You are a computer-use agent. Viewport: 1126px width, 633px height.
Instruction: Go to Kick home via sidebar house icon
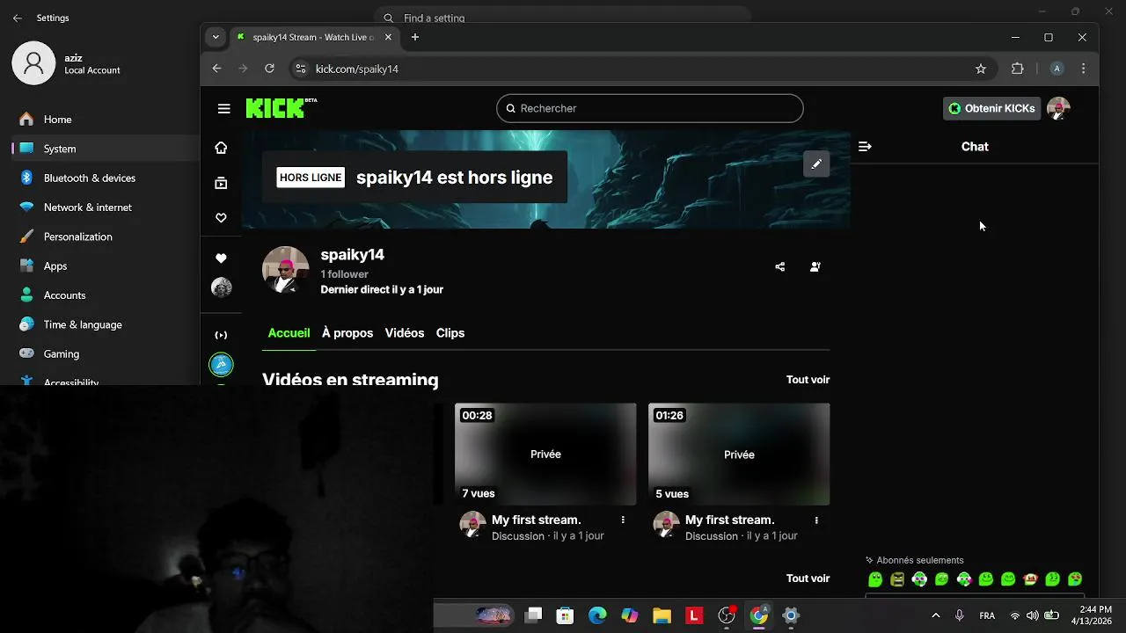(221, 148)
